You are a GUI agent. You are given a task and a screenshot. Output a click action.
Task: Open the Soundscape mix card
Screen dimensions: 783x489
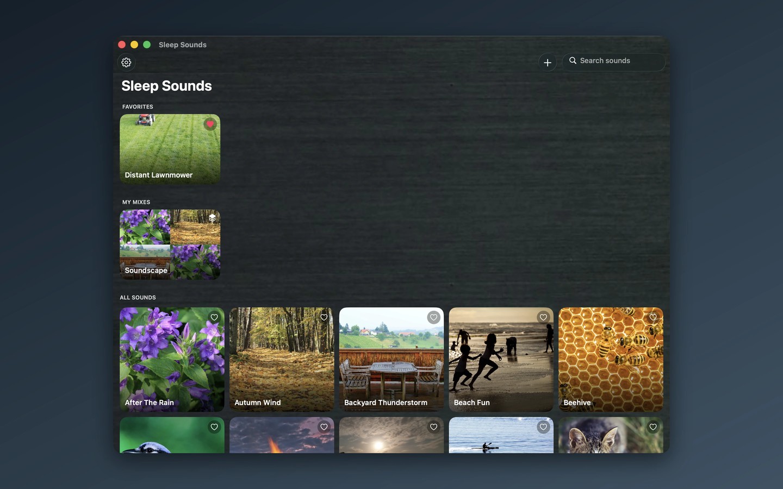(170, 244)
